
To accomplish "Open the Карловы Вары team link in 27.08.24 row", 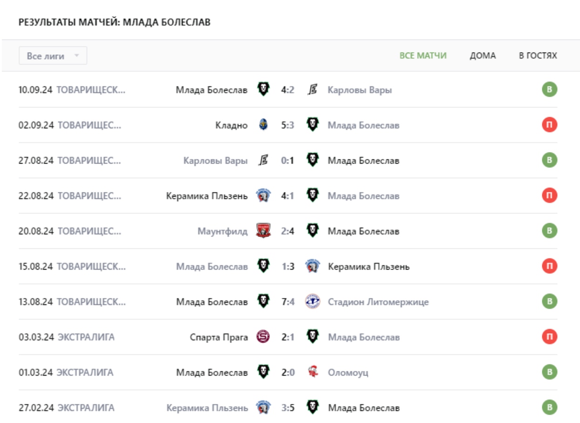I will 216,160.
